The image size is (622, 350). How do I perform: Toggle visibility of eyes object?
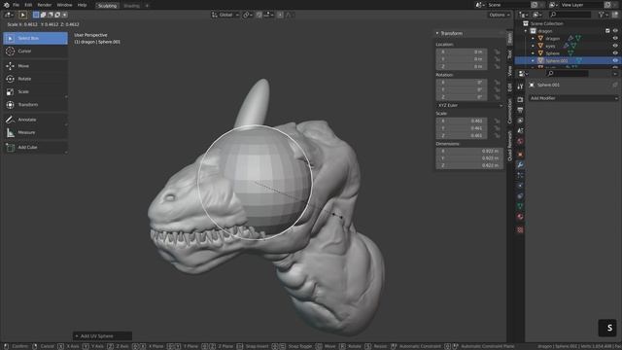615,46
